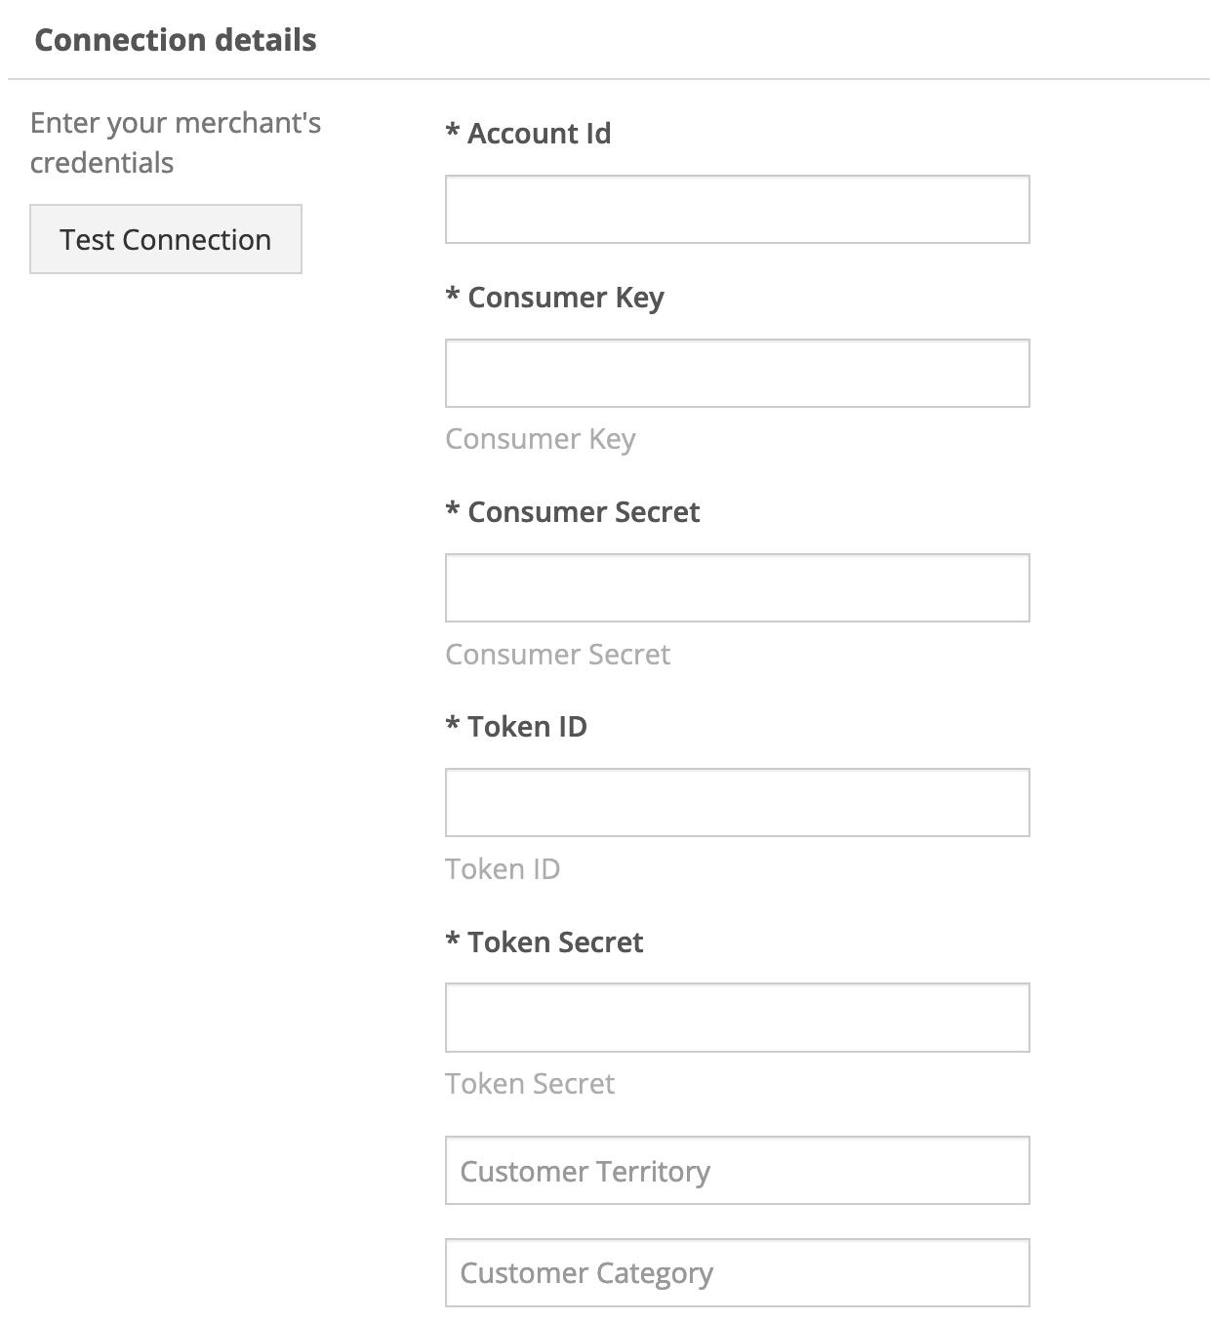Click the Token ID input box

click(737, 802)
